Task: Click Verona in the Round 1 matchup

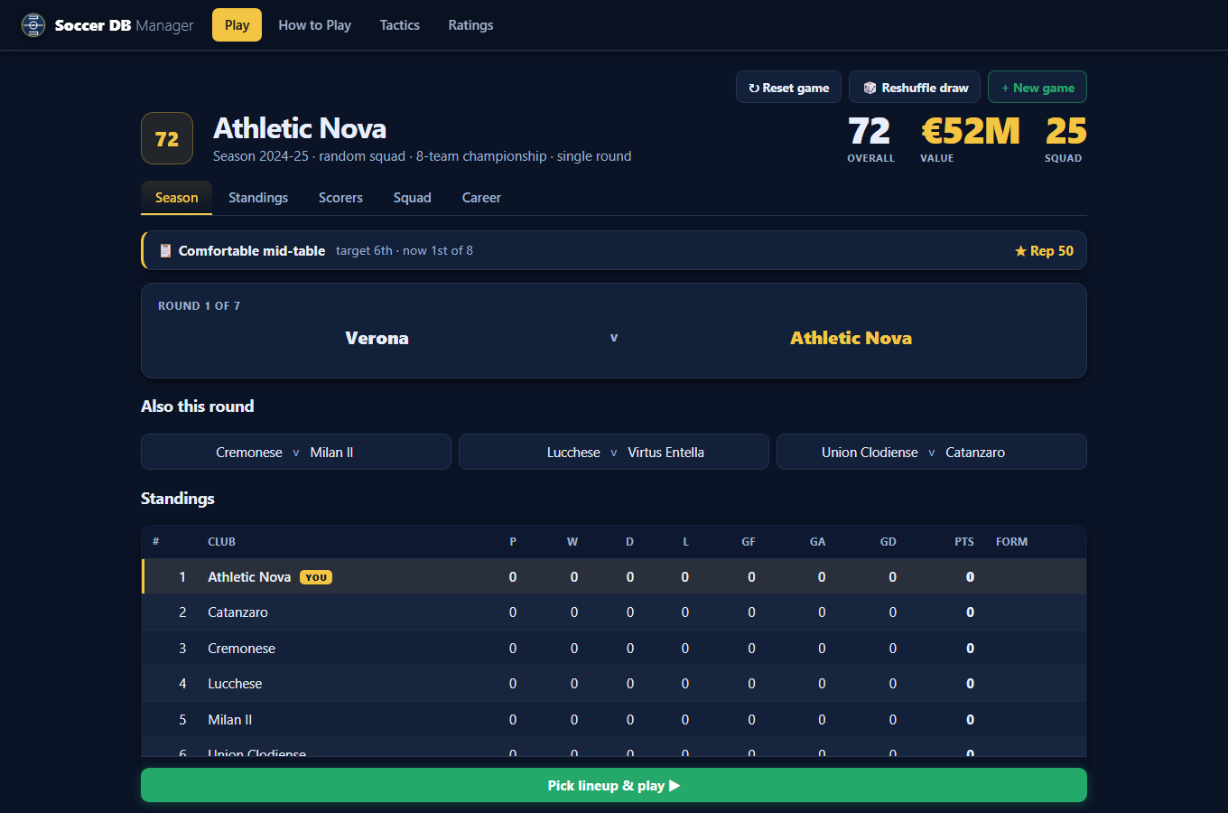Action: [377, 338]
